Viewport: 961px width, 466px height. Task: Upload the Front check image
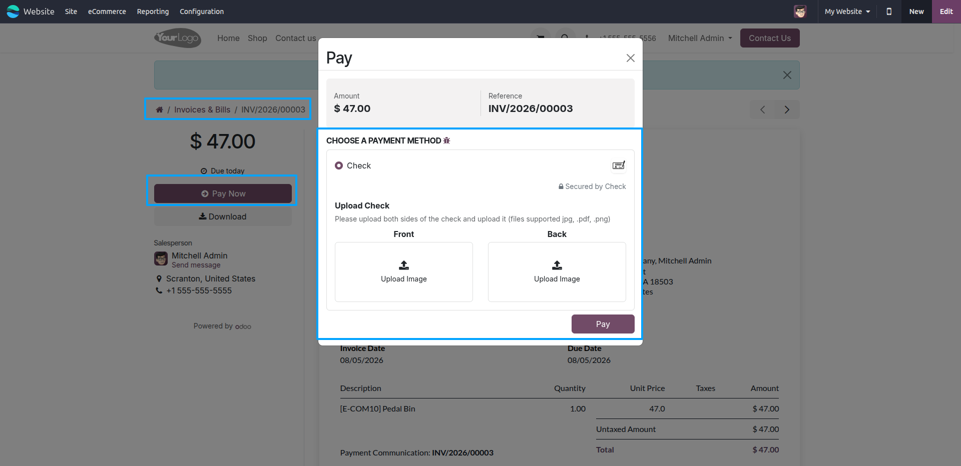404,272
